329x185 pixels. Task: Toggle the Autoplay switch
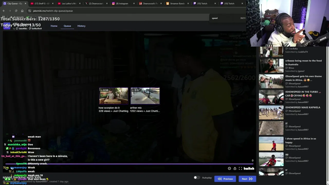click(197, 178)
